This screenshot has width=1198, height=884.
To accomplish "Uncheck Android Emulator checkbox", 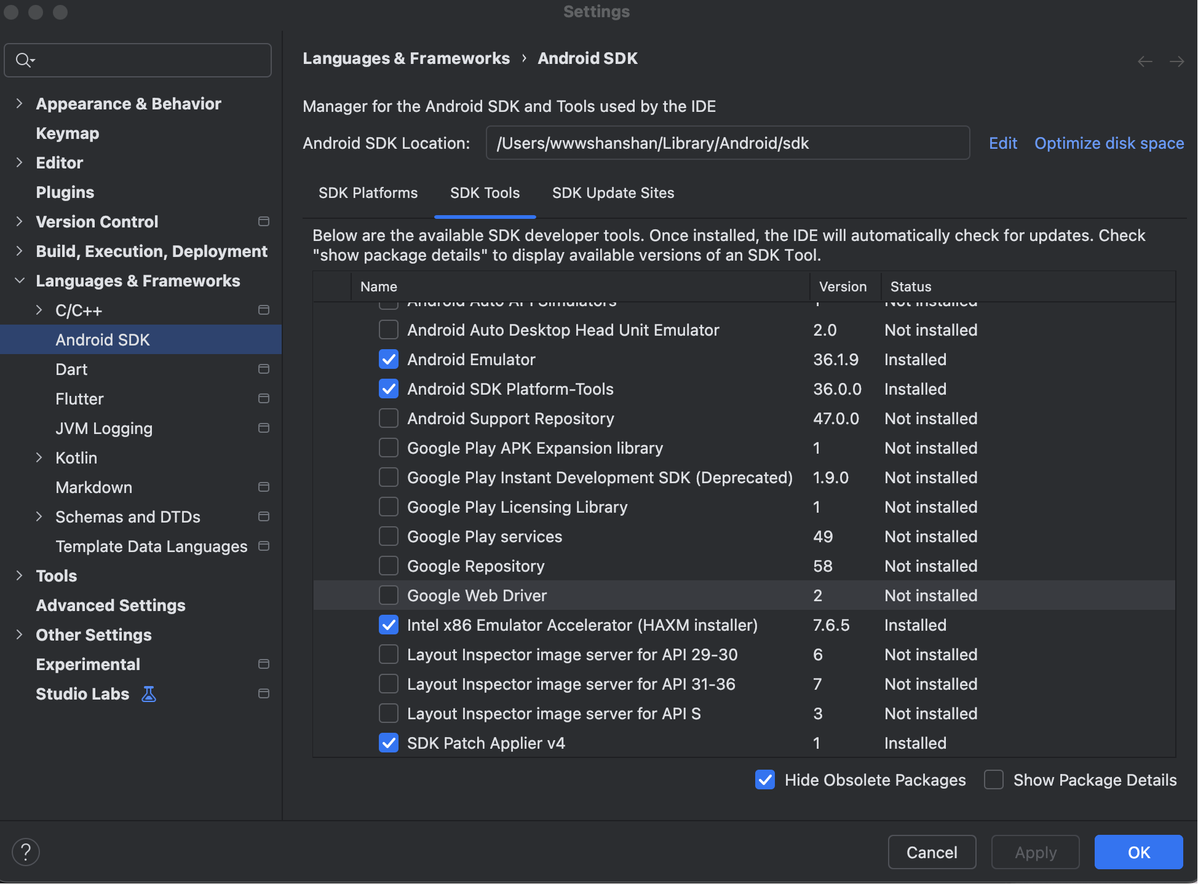I will tap(389, 360).
